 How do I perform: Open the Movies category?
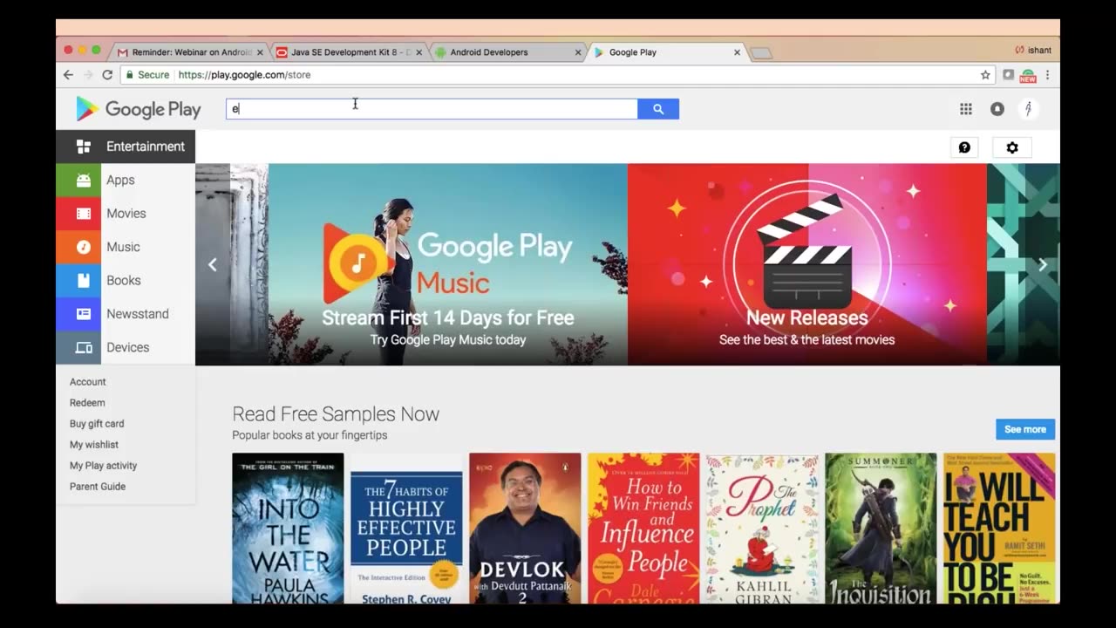tap(126, 214)
